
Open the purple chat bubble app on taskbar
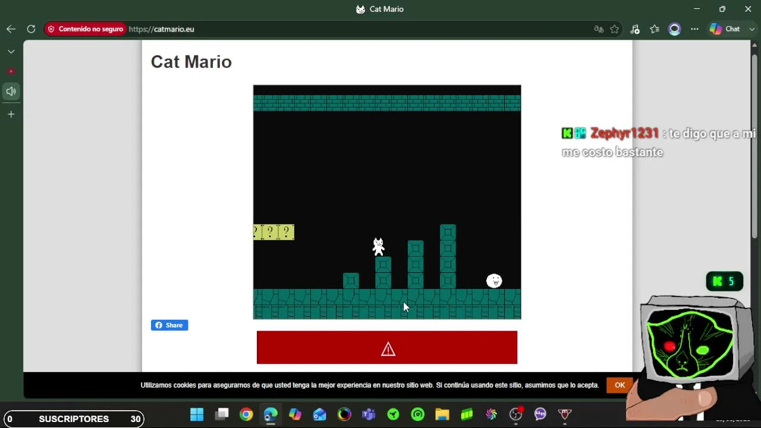point(540,414)
